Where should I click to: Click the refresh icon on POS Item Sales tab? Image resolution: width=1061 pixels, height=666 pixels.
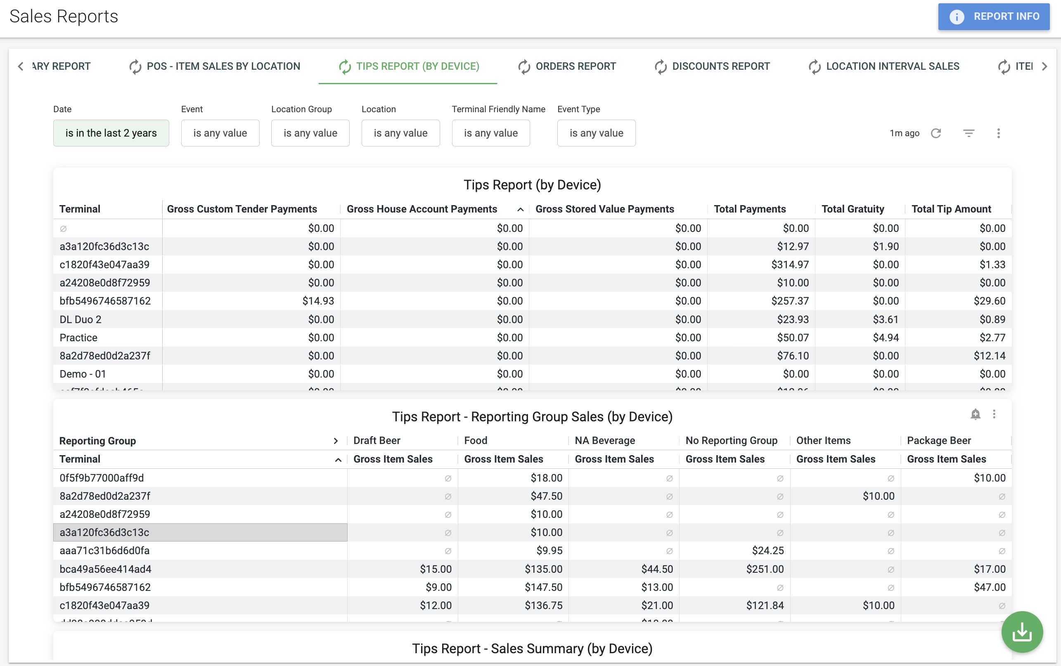(135, 66)
